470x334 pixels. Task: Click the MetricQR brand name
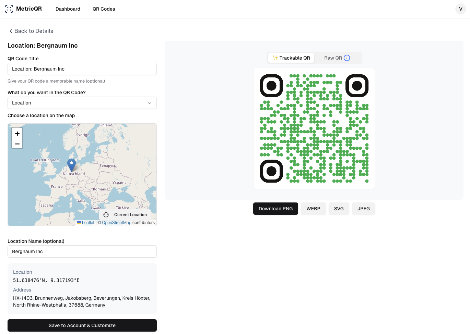(29, 9)
